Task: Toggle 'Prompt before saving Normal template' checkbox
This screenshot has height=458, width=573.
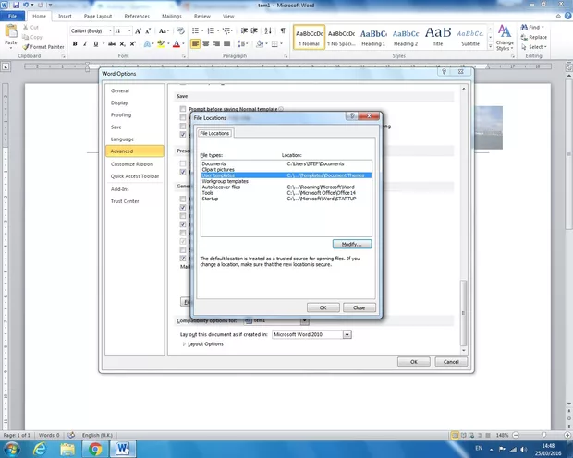Action: coord(183,109)
